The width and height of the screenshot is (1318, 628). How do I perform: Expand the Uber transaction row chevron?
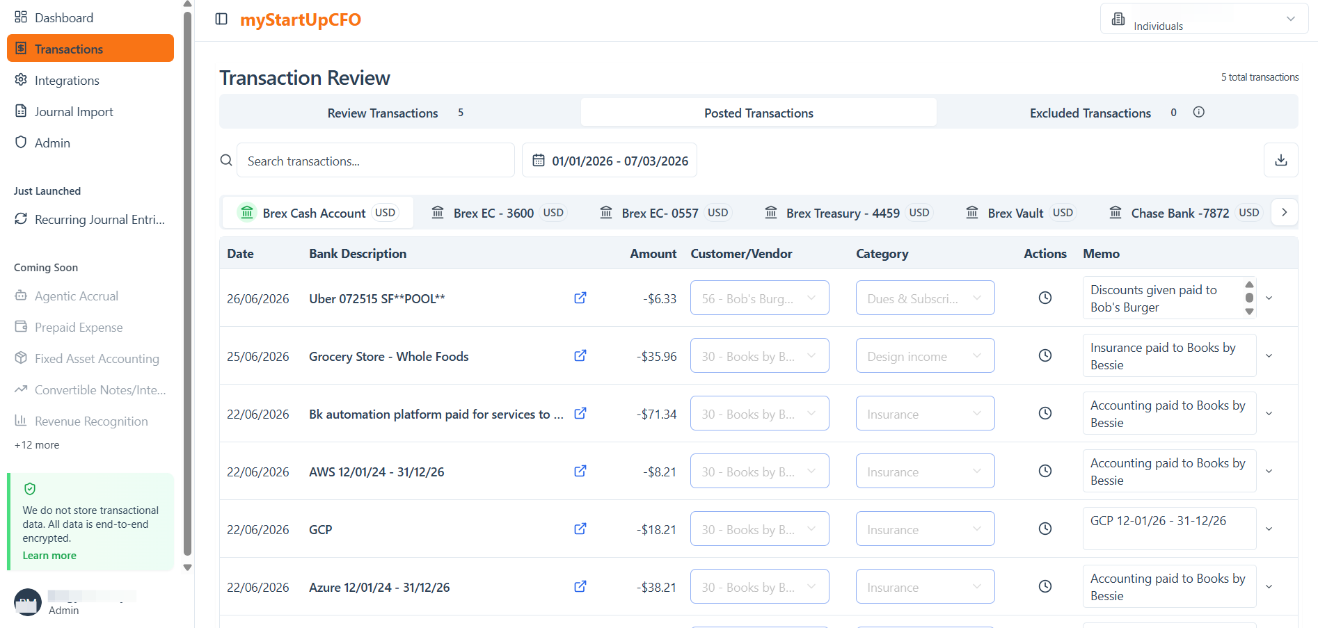pyautogui.click(x=1269, y=298)
